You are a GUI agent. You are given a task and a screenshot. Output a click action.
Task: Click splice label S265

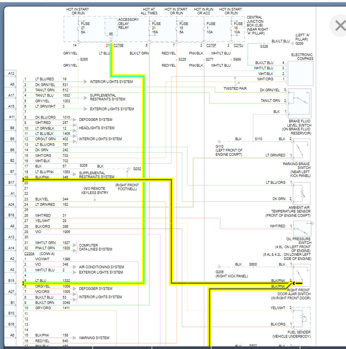pos(84,59)
